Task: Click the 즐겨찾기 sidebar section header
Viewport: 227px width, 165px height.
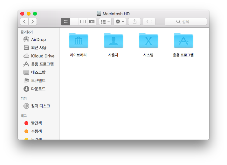Action: [x=27, y=32]
